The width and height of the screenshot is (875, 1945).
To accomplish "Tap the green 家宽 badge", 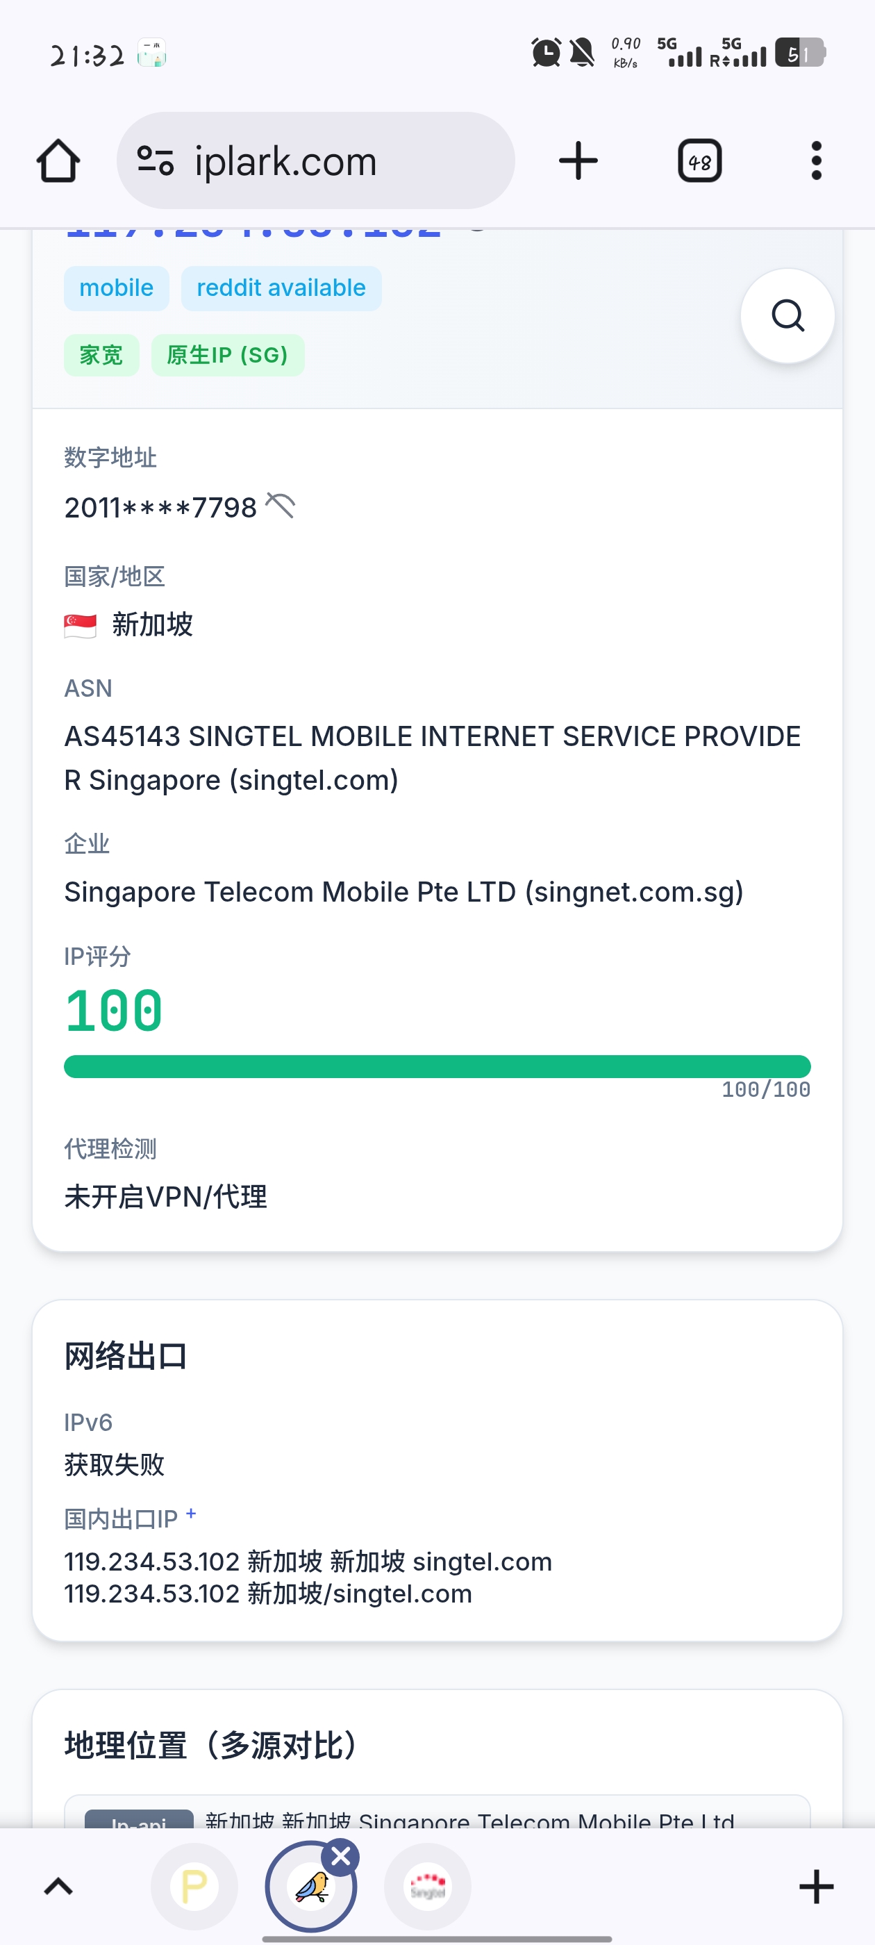I will (101, 355).
